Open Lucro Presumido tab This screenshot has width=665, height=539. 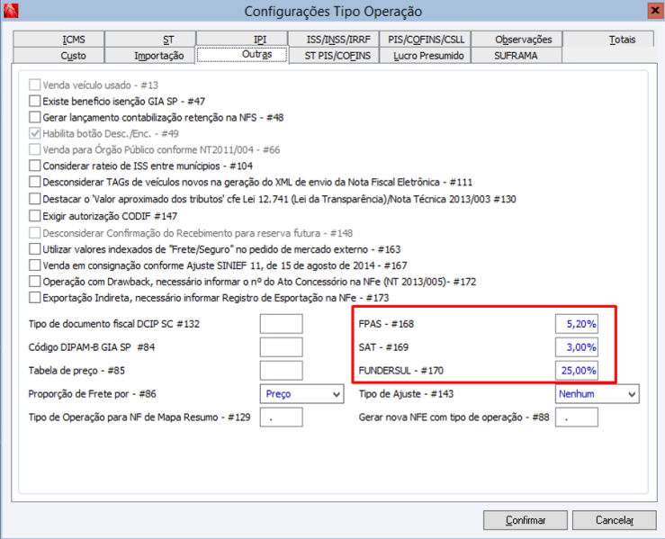point(425,56)
